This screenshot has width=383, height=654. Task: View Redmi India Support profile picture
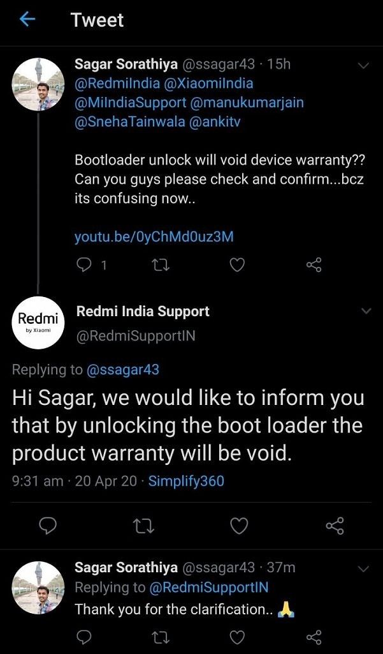(38, 323)
